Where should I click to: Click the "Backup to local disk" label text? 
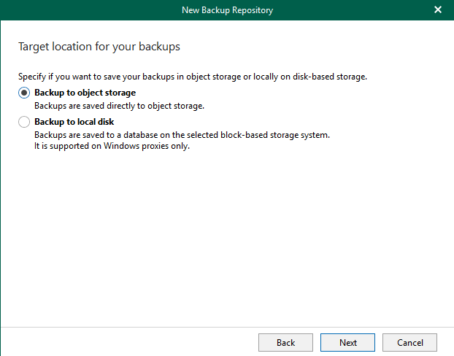[74, 122]
